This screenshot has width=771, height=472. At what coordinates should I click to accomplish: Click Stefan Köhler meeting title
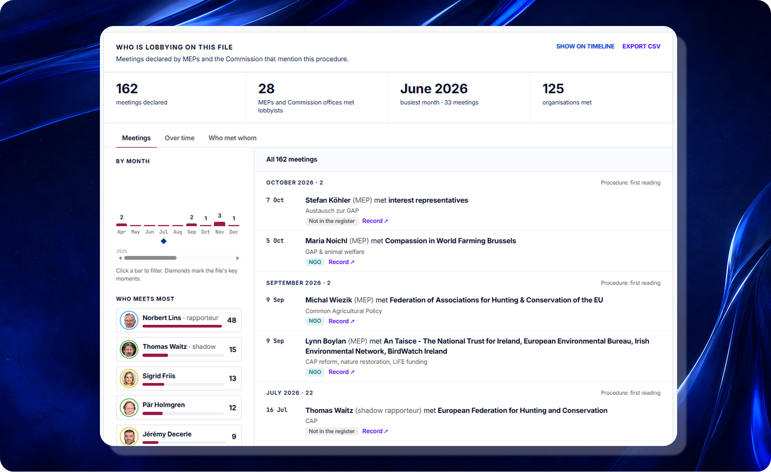tap(387, 200)
